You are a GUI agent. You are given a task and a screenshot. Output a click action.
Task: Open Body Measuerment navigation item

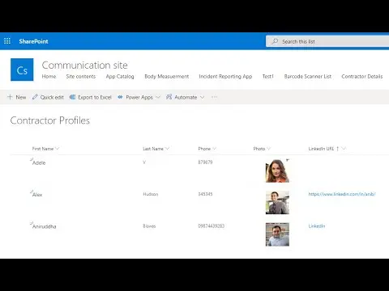(x=167, y=76)
